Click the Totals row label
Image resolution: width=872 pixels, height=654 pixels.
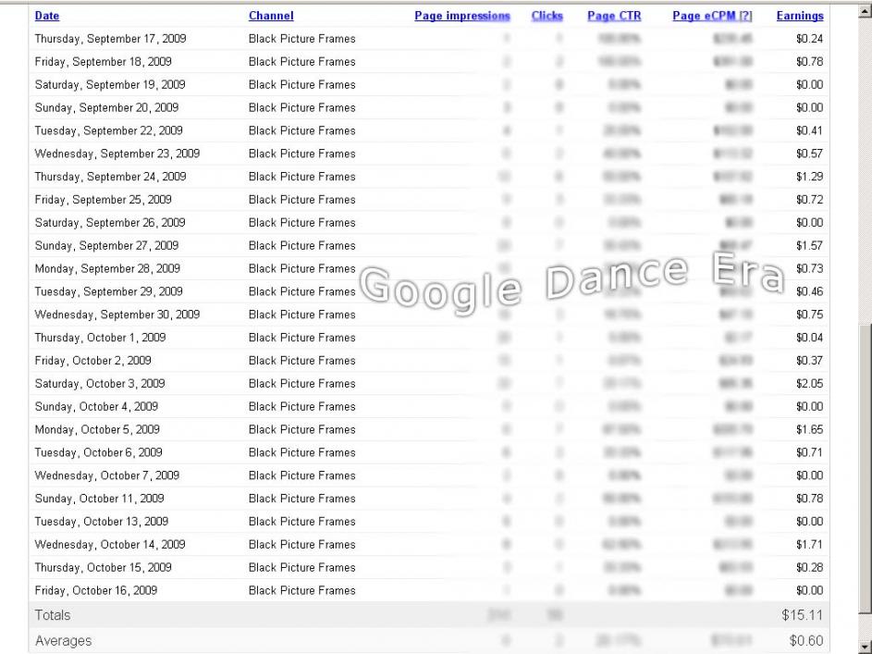point(53,615)
